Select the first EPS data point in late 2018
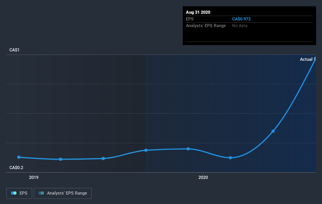The height and width of the screenshot is (204, 322). pos(19,157)
